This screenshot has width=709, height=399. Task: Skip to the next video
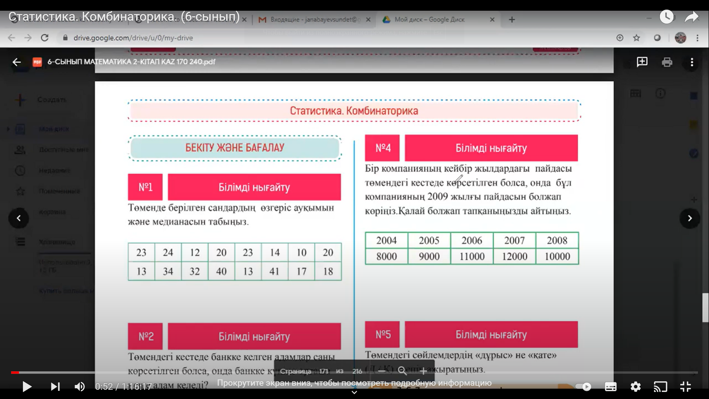pyautogui.click(x=55, y=386)
